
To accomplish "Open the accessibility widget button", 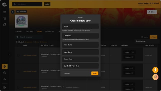I will [155, 70].
